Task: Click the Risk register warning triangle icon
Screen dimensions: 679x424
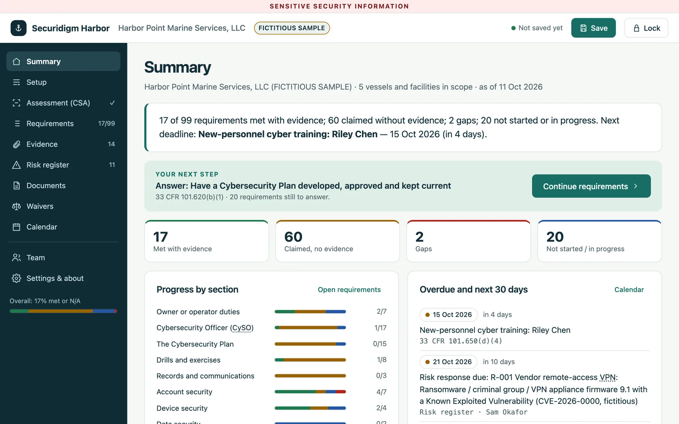Action: [x=17, y=165]
